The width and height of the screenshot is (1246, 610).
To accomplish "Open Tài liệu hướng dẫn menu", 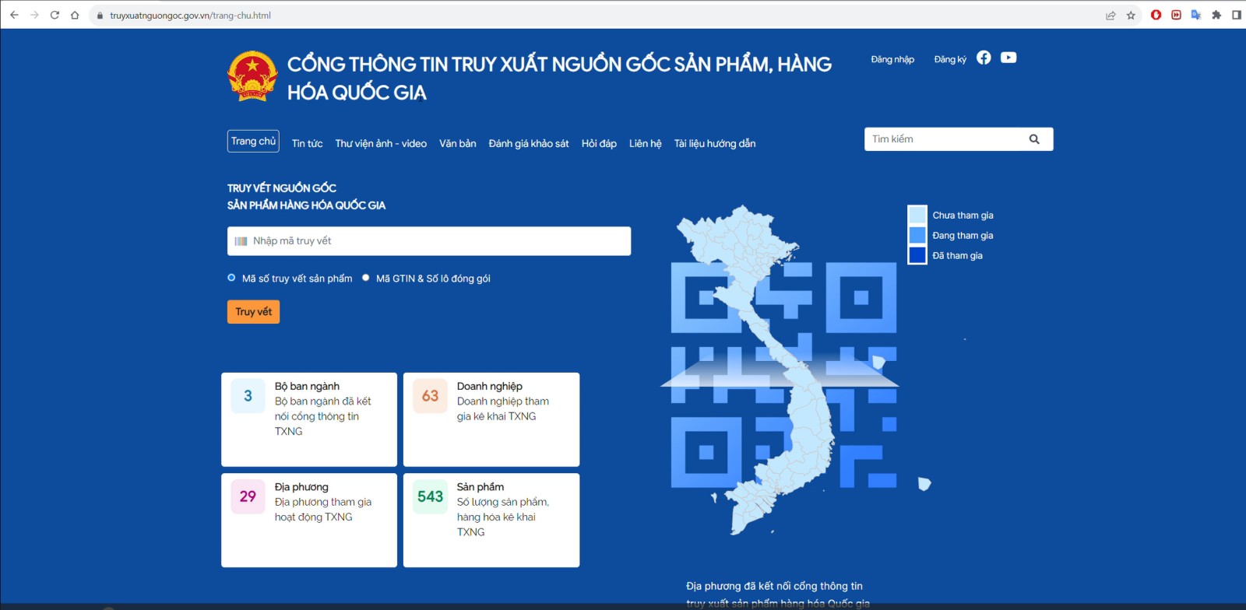I will pos(715,143).
